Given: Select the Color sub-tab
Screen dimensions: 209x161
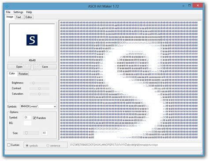Looking at the screenshot, I should point(12,73).
